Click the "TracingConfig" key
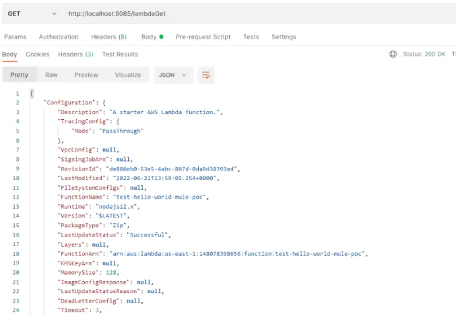The image size is (456, 316). (x=83, y=121)
